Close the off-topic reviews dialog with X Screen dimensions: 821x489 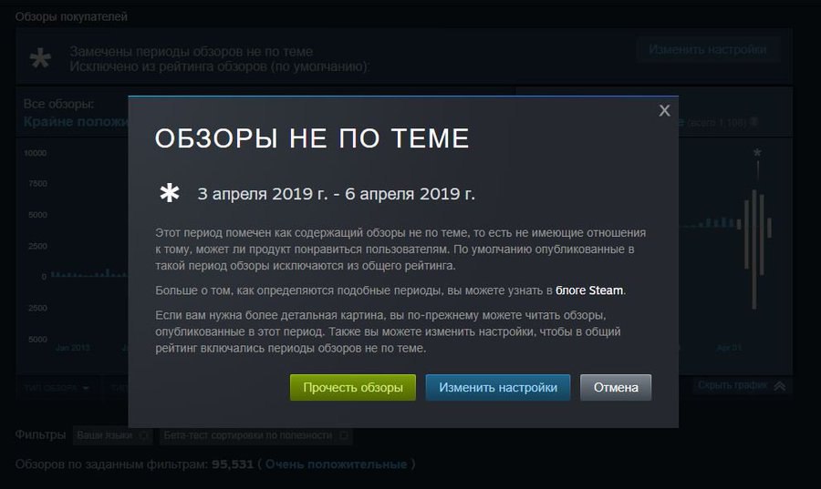coord(664,110)
